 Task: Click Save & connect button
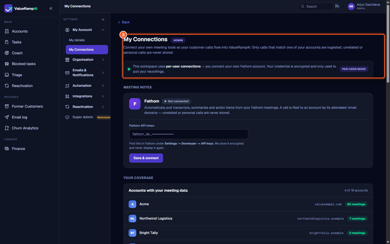click(x=146, y=158)
